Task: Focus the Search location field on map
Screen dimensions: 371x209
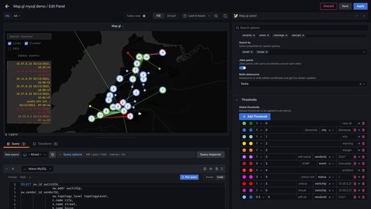Action: (29, 37)
